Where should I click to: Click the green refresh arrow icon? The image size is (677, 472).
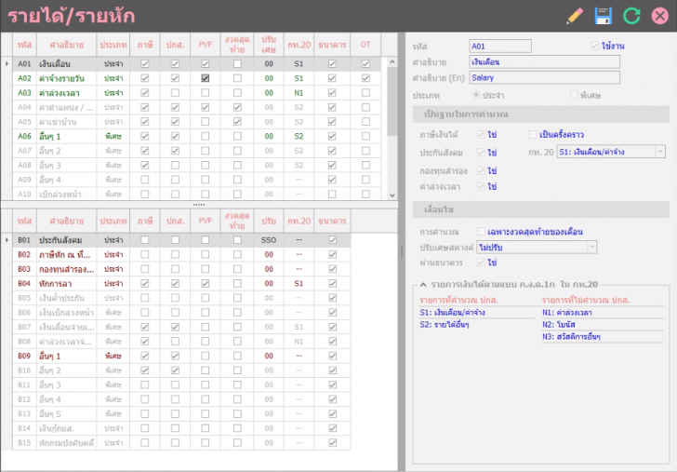[x=631, y=16]
